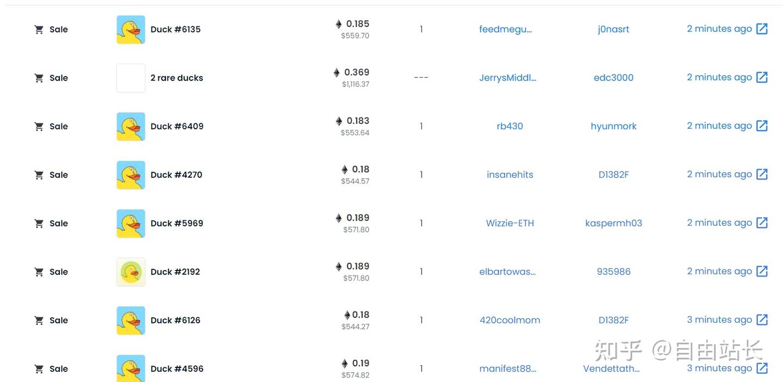The height and width of the screenshot is (382, 783).
Task: Click the cart icon beside Duck #2192
Action: 39,272
